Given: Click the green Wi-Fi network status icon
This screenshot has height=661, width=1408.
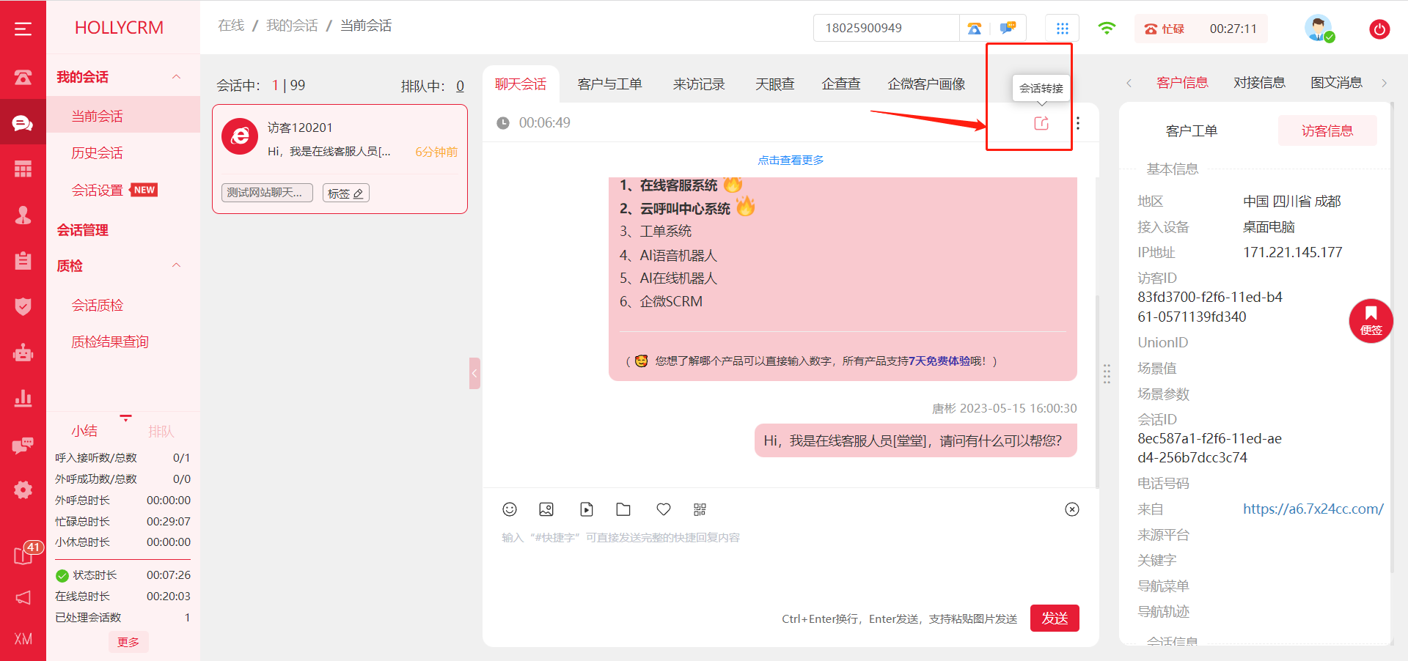Looking at the screenshot, I should click(x=1107, y=29).
